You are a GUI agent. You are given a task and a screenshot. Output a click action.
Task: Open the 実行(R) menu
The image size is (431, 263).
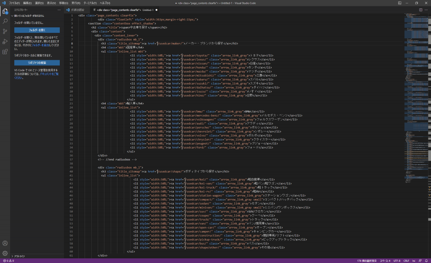(76, 3)
